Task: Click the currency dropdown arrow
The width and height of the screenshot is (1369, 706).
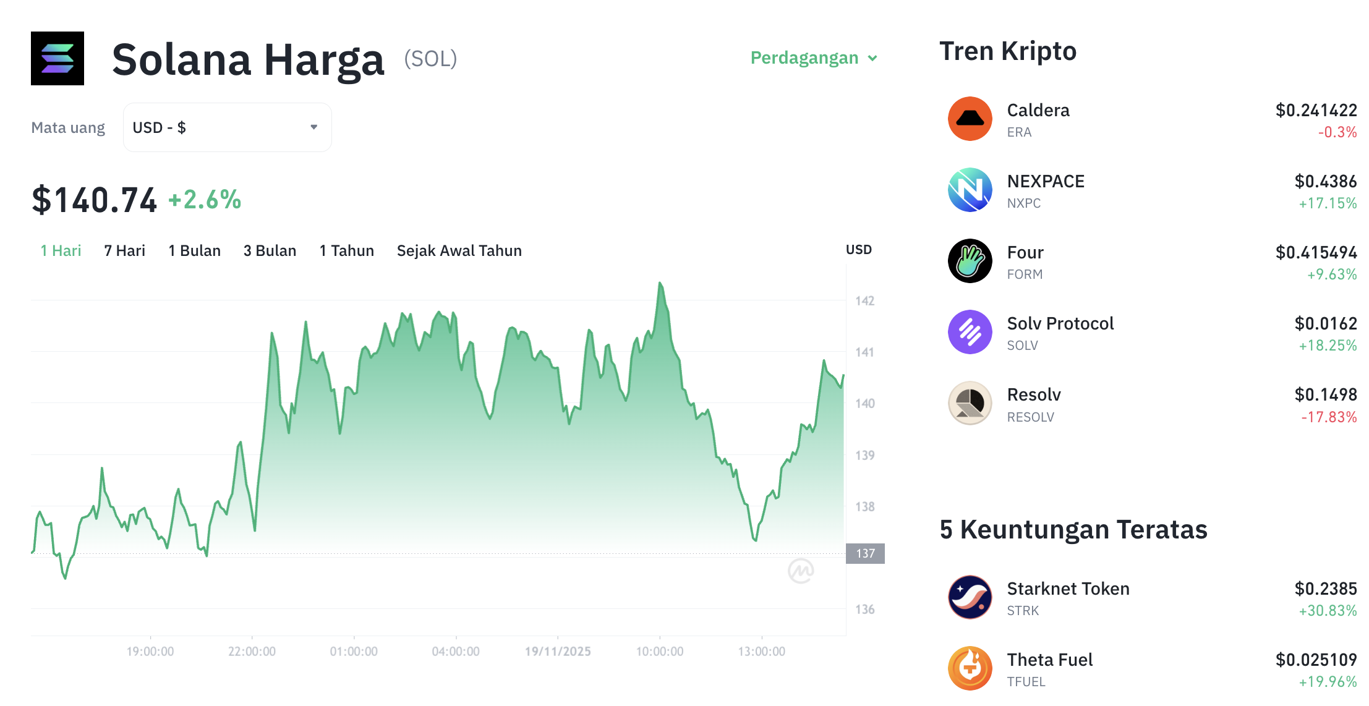Action: click(314, 127)
